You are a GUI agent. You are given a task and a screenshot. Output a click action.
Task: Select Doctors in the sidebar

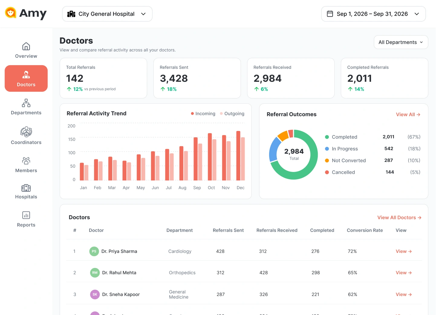(26, 78)
